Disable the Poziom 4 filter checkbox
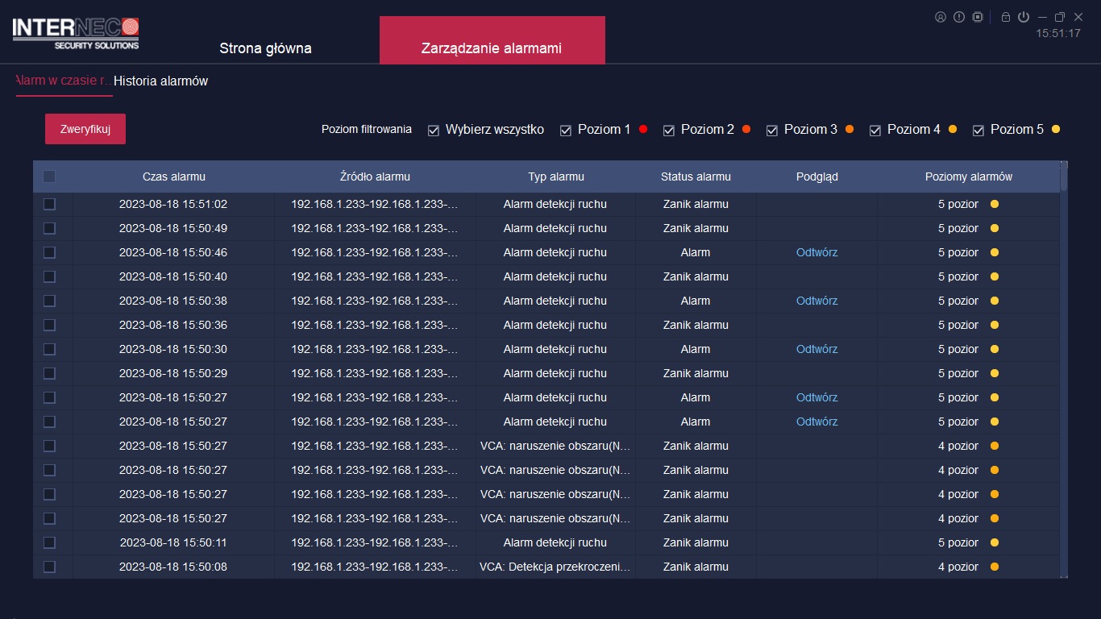 pos(875,131)
